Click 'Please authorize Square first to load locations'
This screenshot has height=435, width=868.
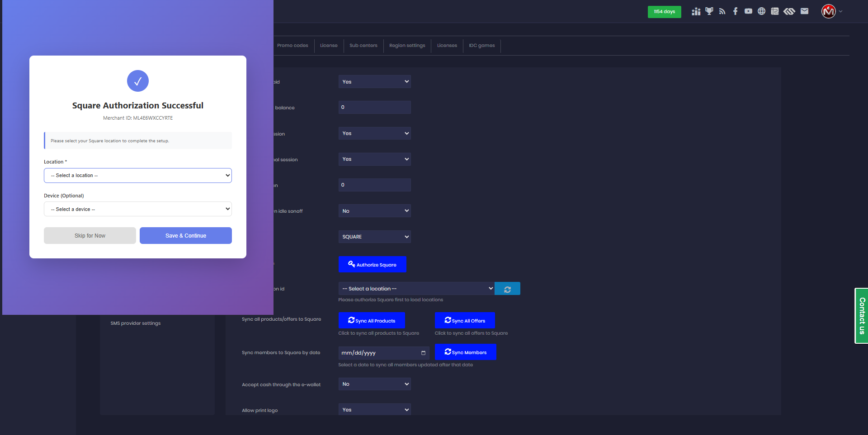pyautogui.click(x=391, y=300)
